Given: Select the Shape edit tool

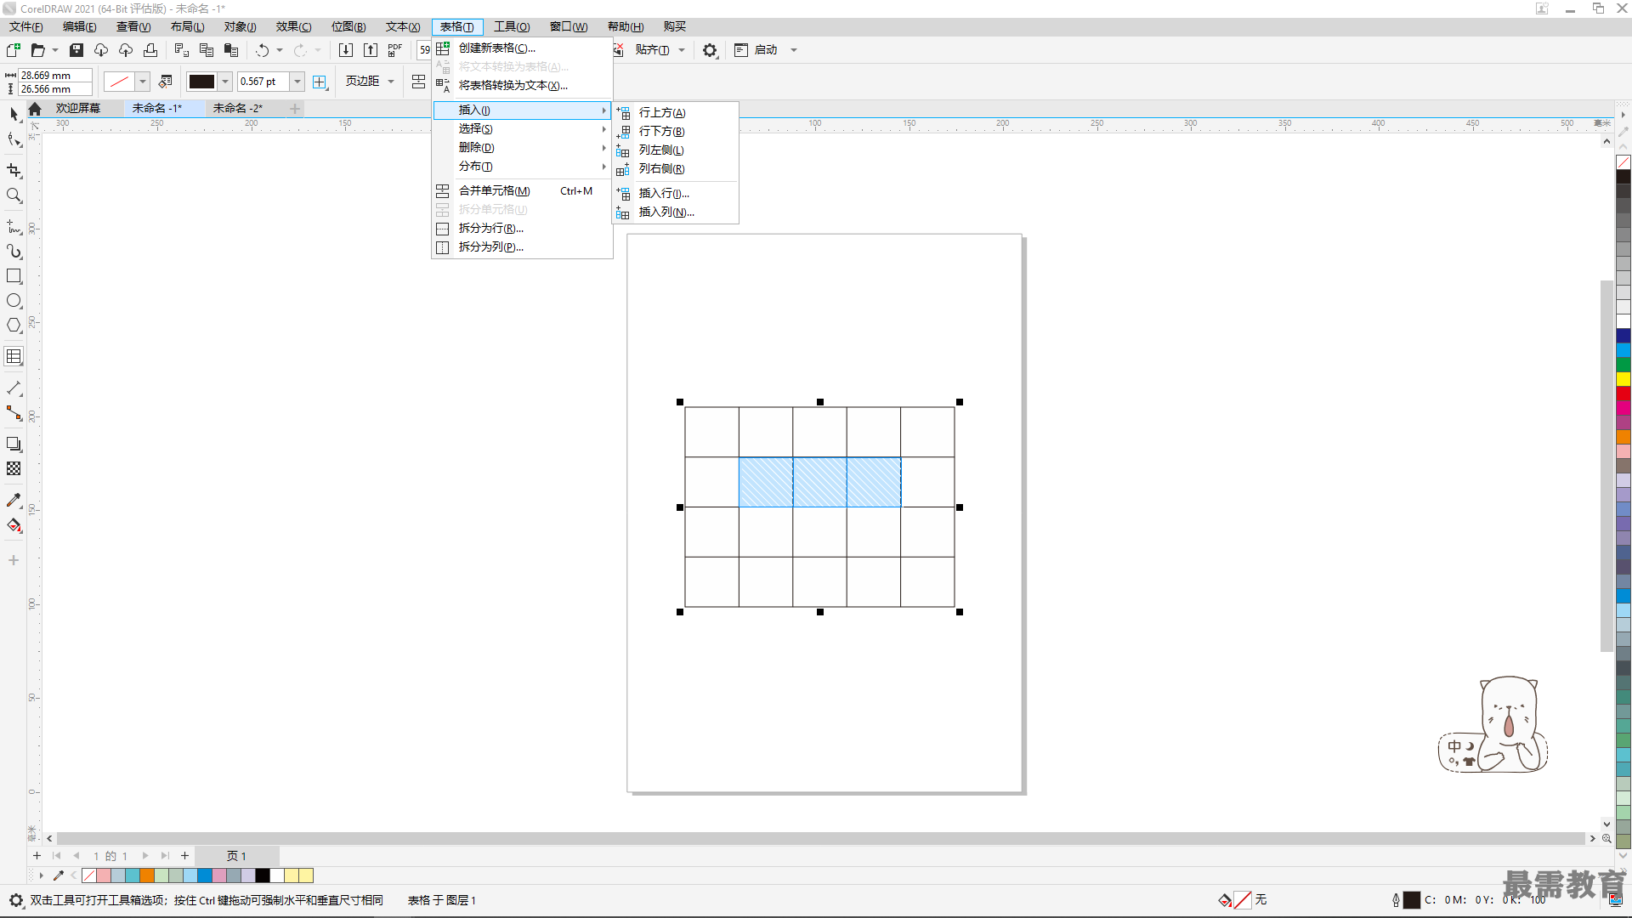Looking at the screenshot, I should (14, 139).
